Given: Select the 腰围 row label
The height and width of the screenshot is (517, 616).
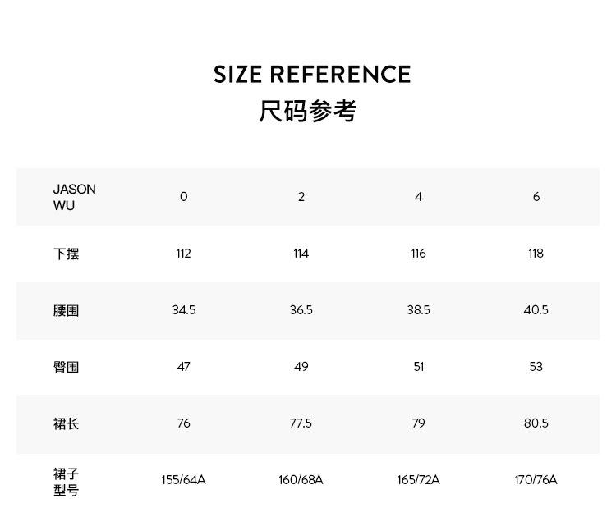Looking at the screenshot, I should click(67, 310).
